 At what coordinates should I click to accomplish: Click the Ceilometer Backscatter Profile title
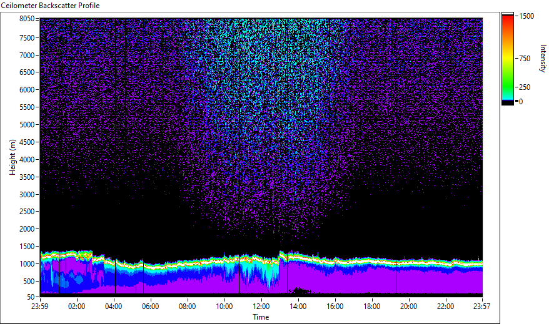coord(50,6)
